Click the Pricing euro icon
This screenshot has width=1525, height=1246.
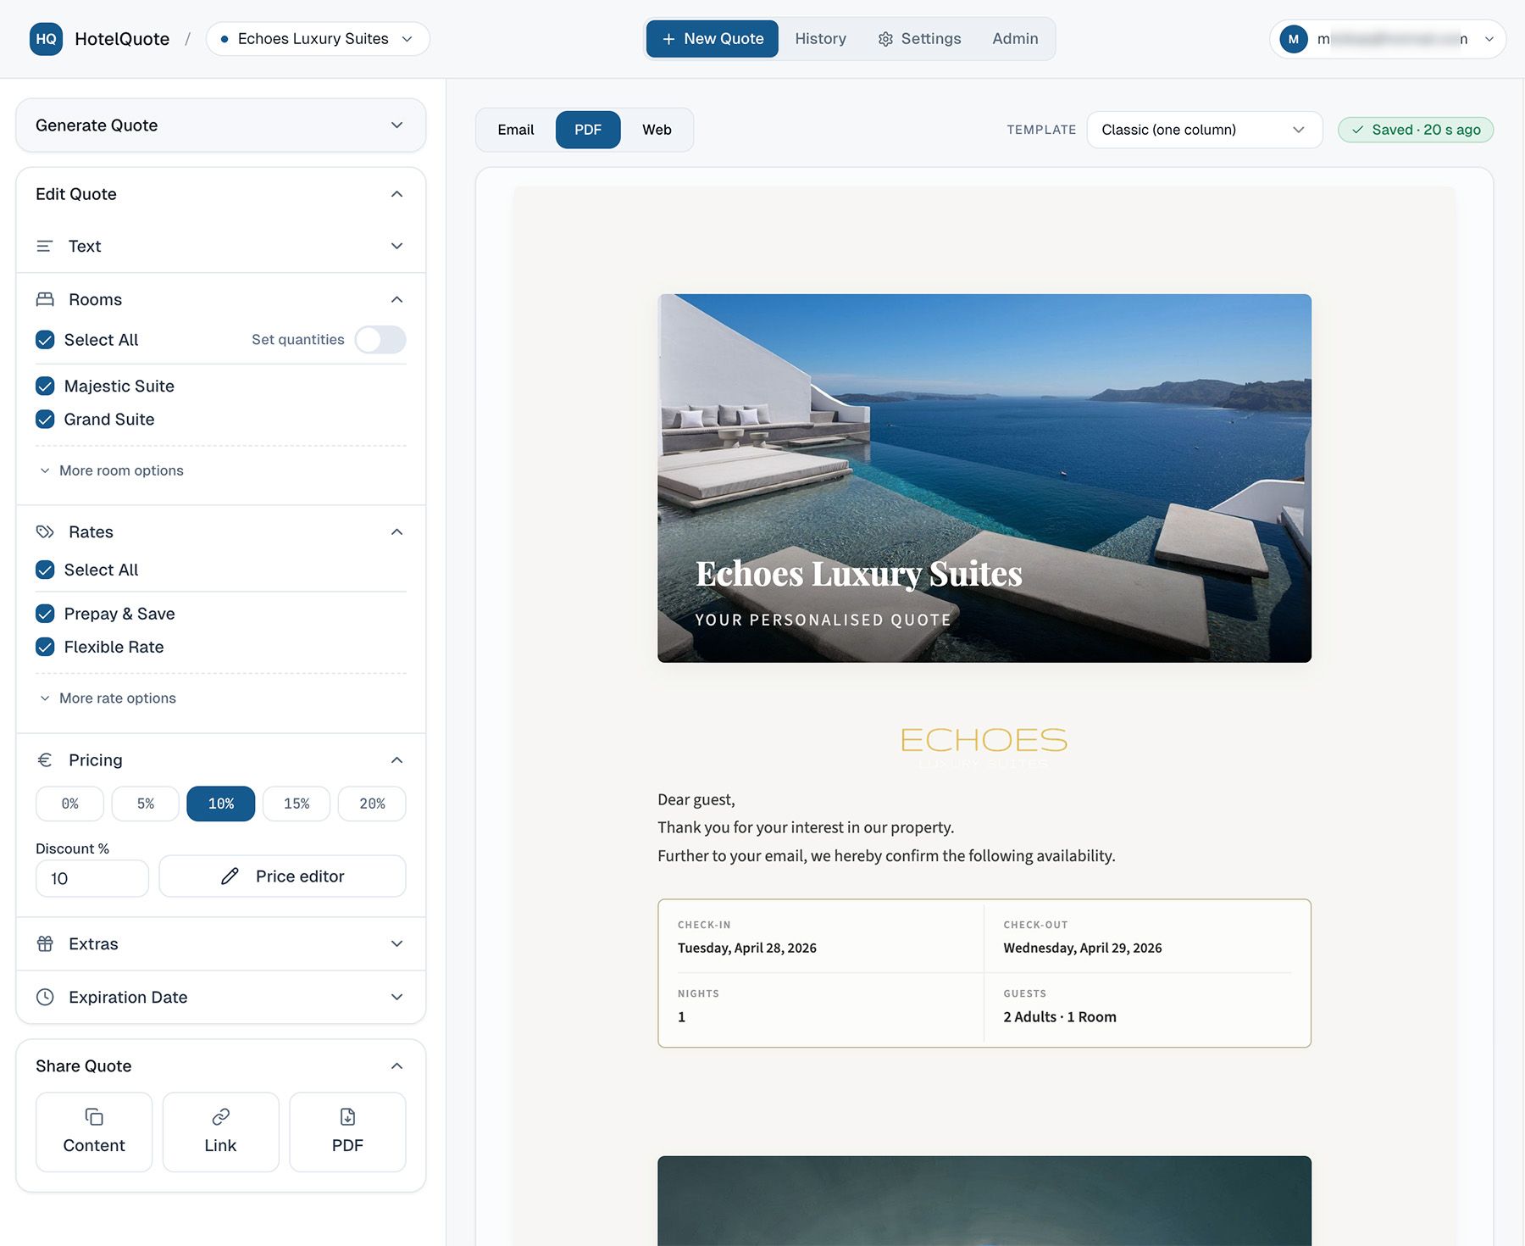(x=45, y=759)
